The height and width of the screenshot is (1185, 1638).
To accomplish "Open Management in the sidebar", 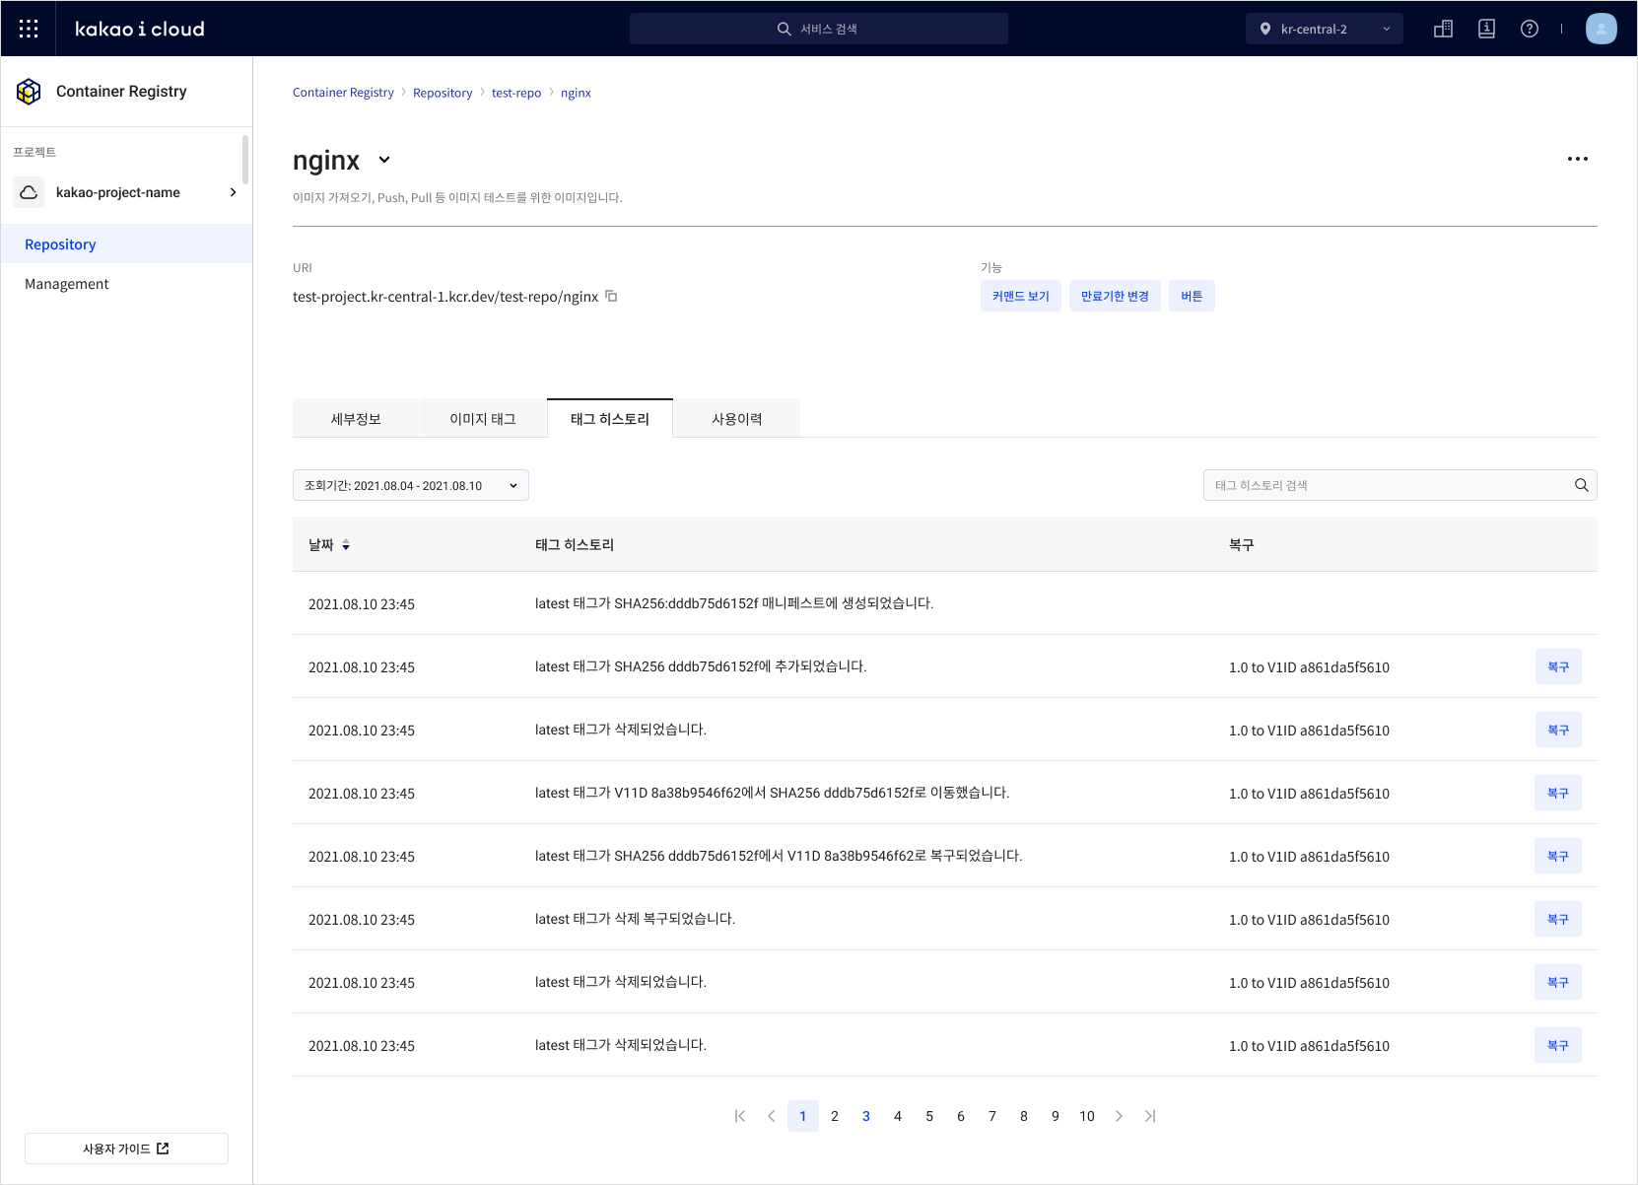I will (126, 284).
